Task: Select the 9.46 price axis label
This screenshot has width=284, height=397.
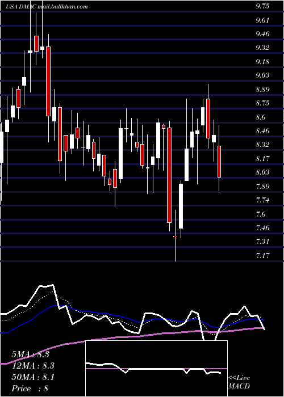Action: pos(262,34)
